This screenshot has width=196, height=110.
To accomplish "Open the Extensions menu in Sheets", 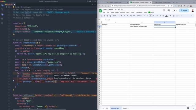I will (139, 13).
